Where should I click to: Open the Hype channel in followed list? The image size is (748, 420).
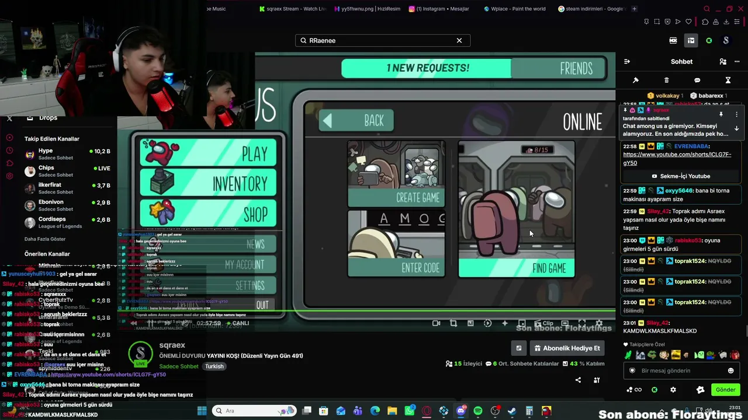(67, 154)
